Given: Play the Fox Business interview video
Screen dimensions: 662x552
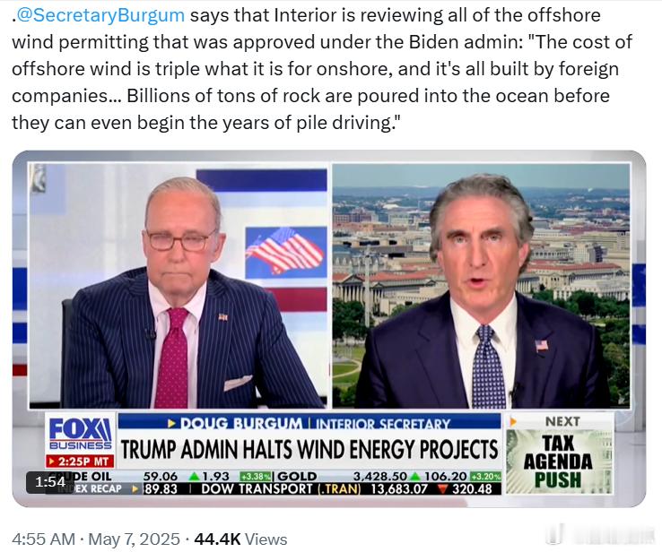Looking at the screenshot, I should click(329, 329).
